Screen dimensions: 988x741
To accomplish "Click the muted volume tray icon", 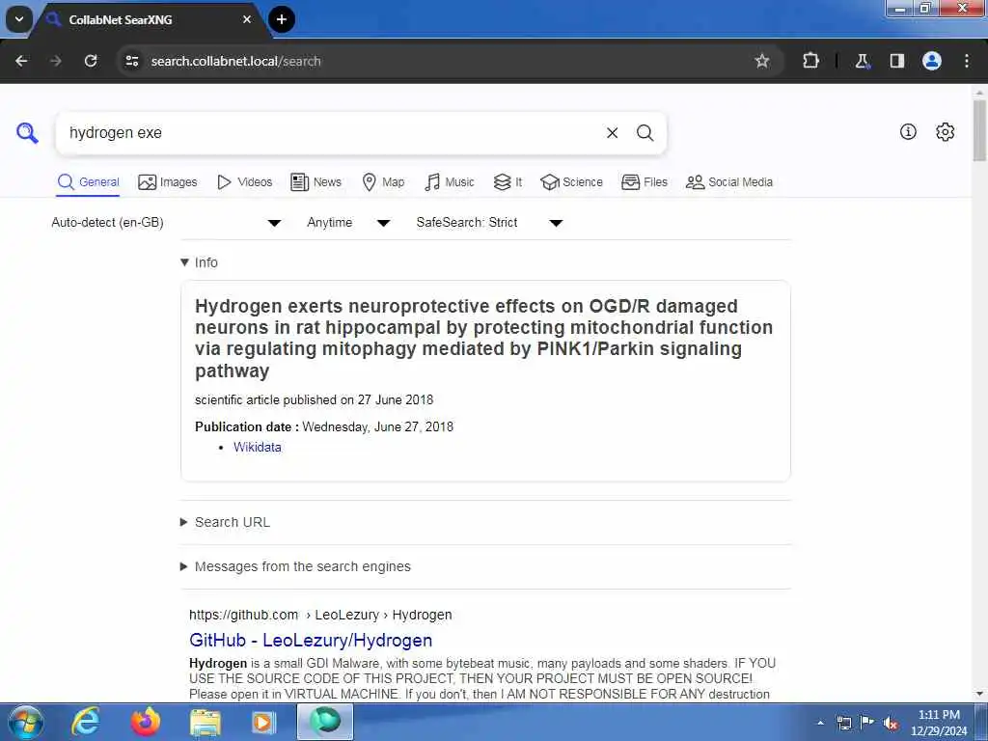I will 891,724.
